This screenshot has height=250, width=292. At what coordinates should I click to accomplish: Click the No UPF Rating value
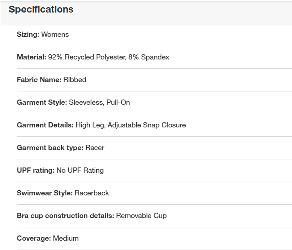(80, 170)
